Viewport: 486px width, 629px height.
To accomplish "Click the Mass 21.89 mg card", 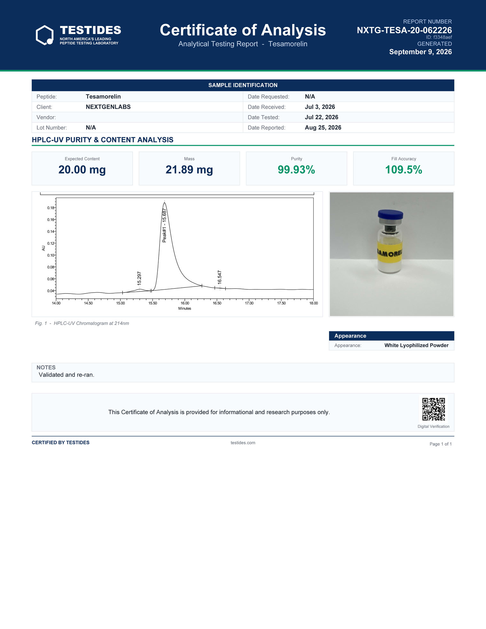I will [189, 169].
